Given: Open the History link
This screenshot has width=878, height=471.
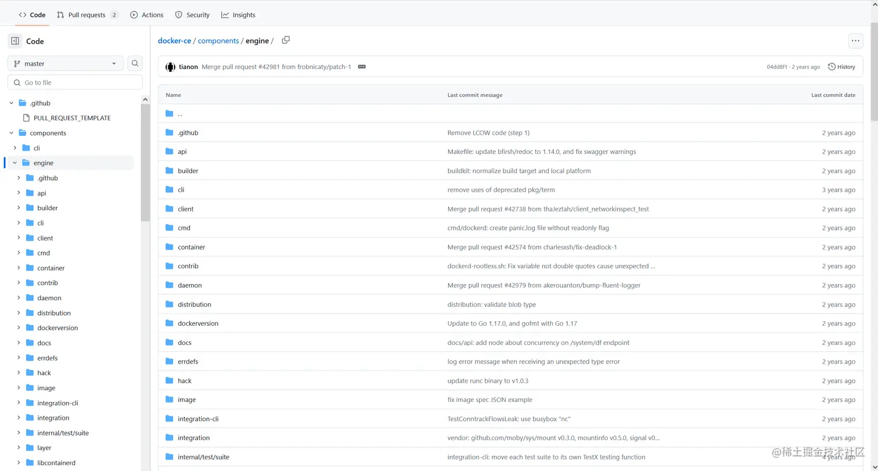Looking at the screenshot, I should [841, 67].
